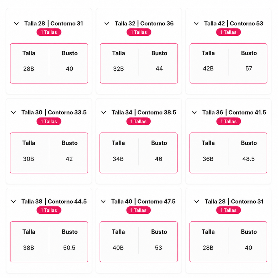Click the Talla 36 | Contorno 41.5 heading
Screen dimensions: 278x278
234,112
